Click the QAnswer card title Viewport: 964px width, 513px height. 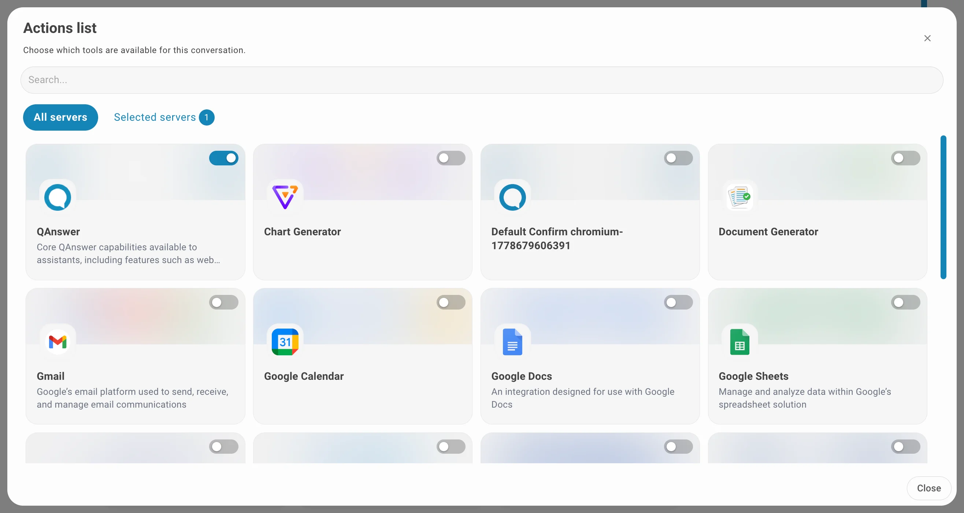pyautogui.click(x=58, y=232)
